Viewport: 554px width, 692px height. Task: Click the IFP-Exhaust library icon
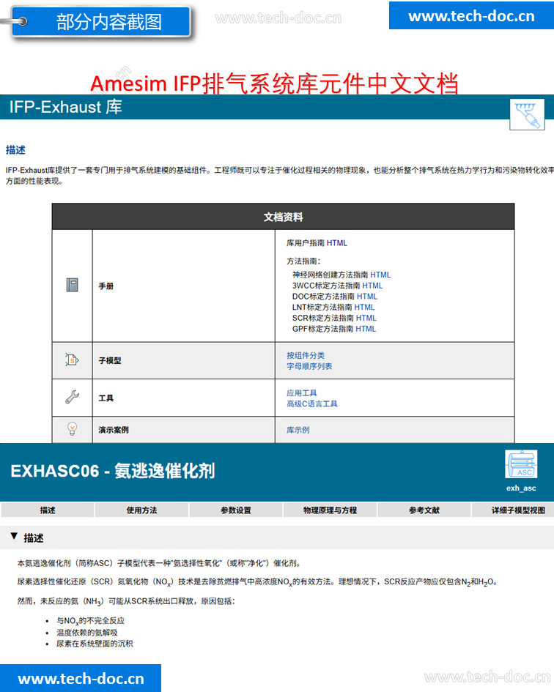pos(527,114)
